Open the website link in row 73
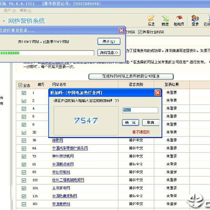This screenshot has height=210, width=210. coord(63,156)
